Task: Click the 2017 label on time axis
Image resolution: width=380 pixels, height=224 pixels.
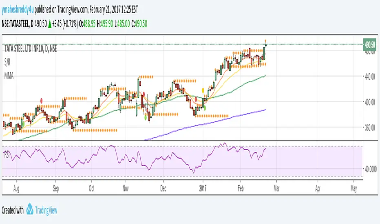Action: (203, 189)
